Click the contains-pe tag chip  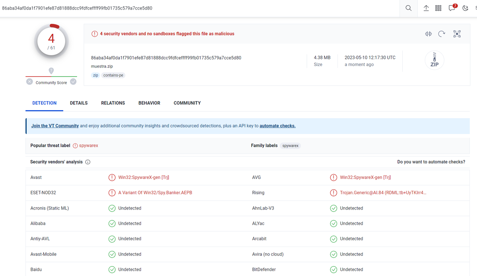point(113,75)
